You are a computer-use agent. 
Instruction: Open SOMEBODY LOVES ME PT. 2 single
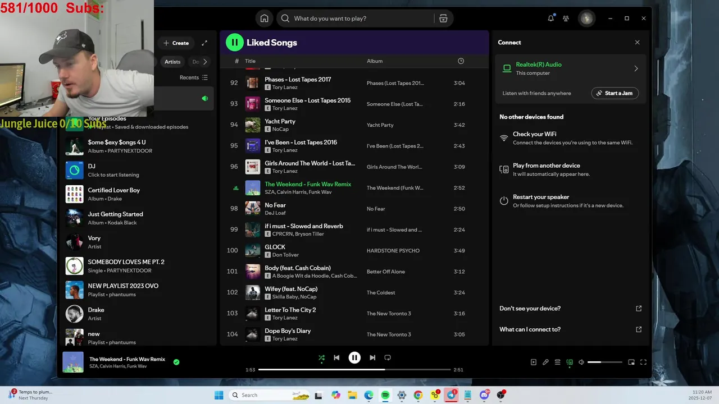pyautogui.click(x=138, y=266)
